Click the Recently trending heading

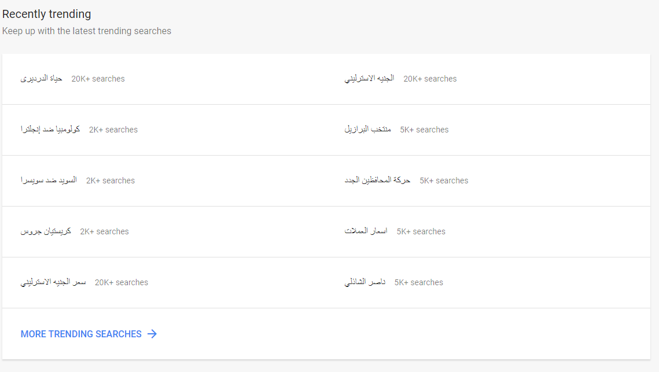coord(47,14)
